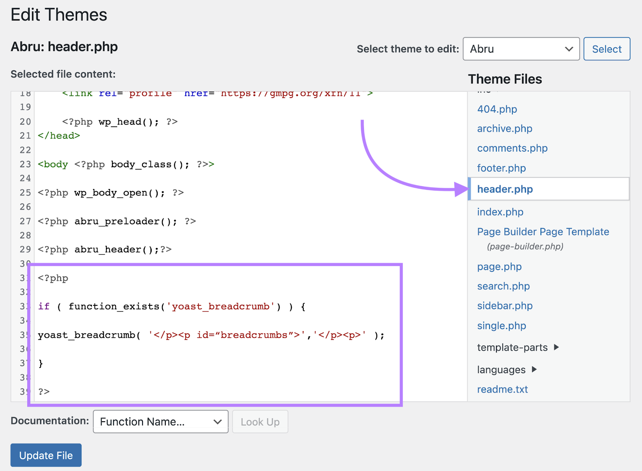Click the languages folder label
Image resolution: width=642 pixels, height=471 pixels.
pyautogui.click(x=501, y=370)
